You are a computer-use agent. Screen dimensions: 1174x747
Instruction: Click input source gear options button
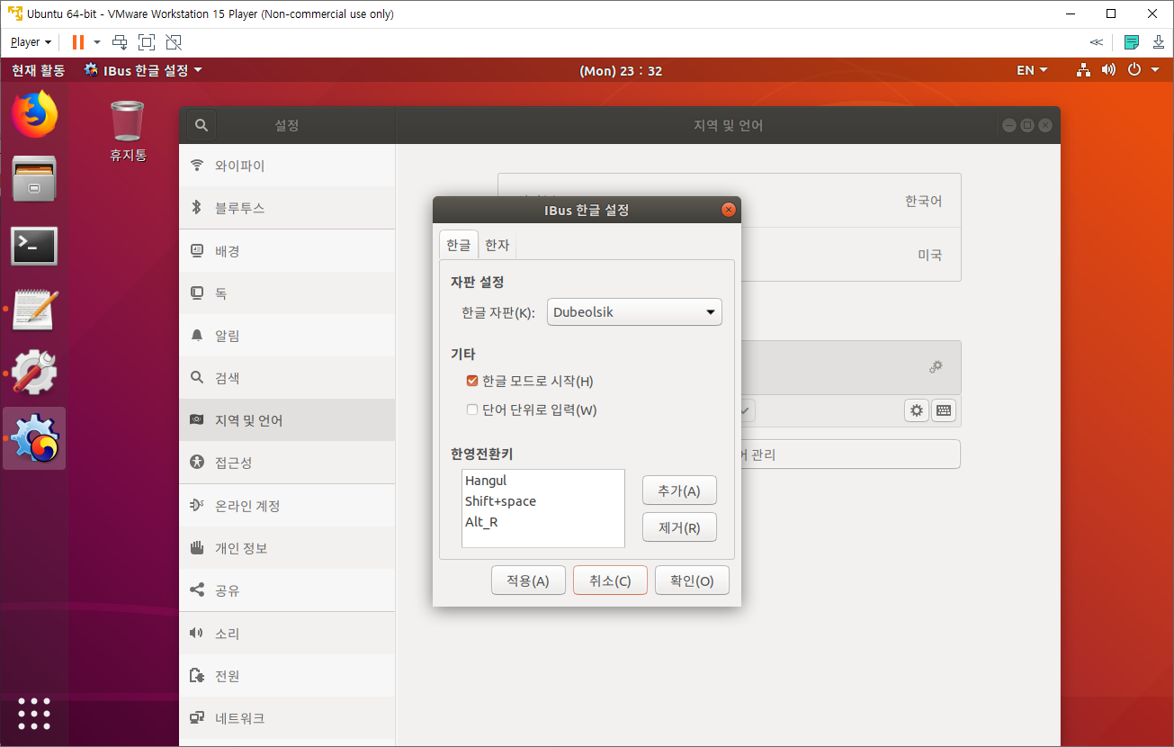(x=917, y=410)
